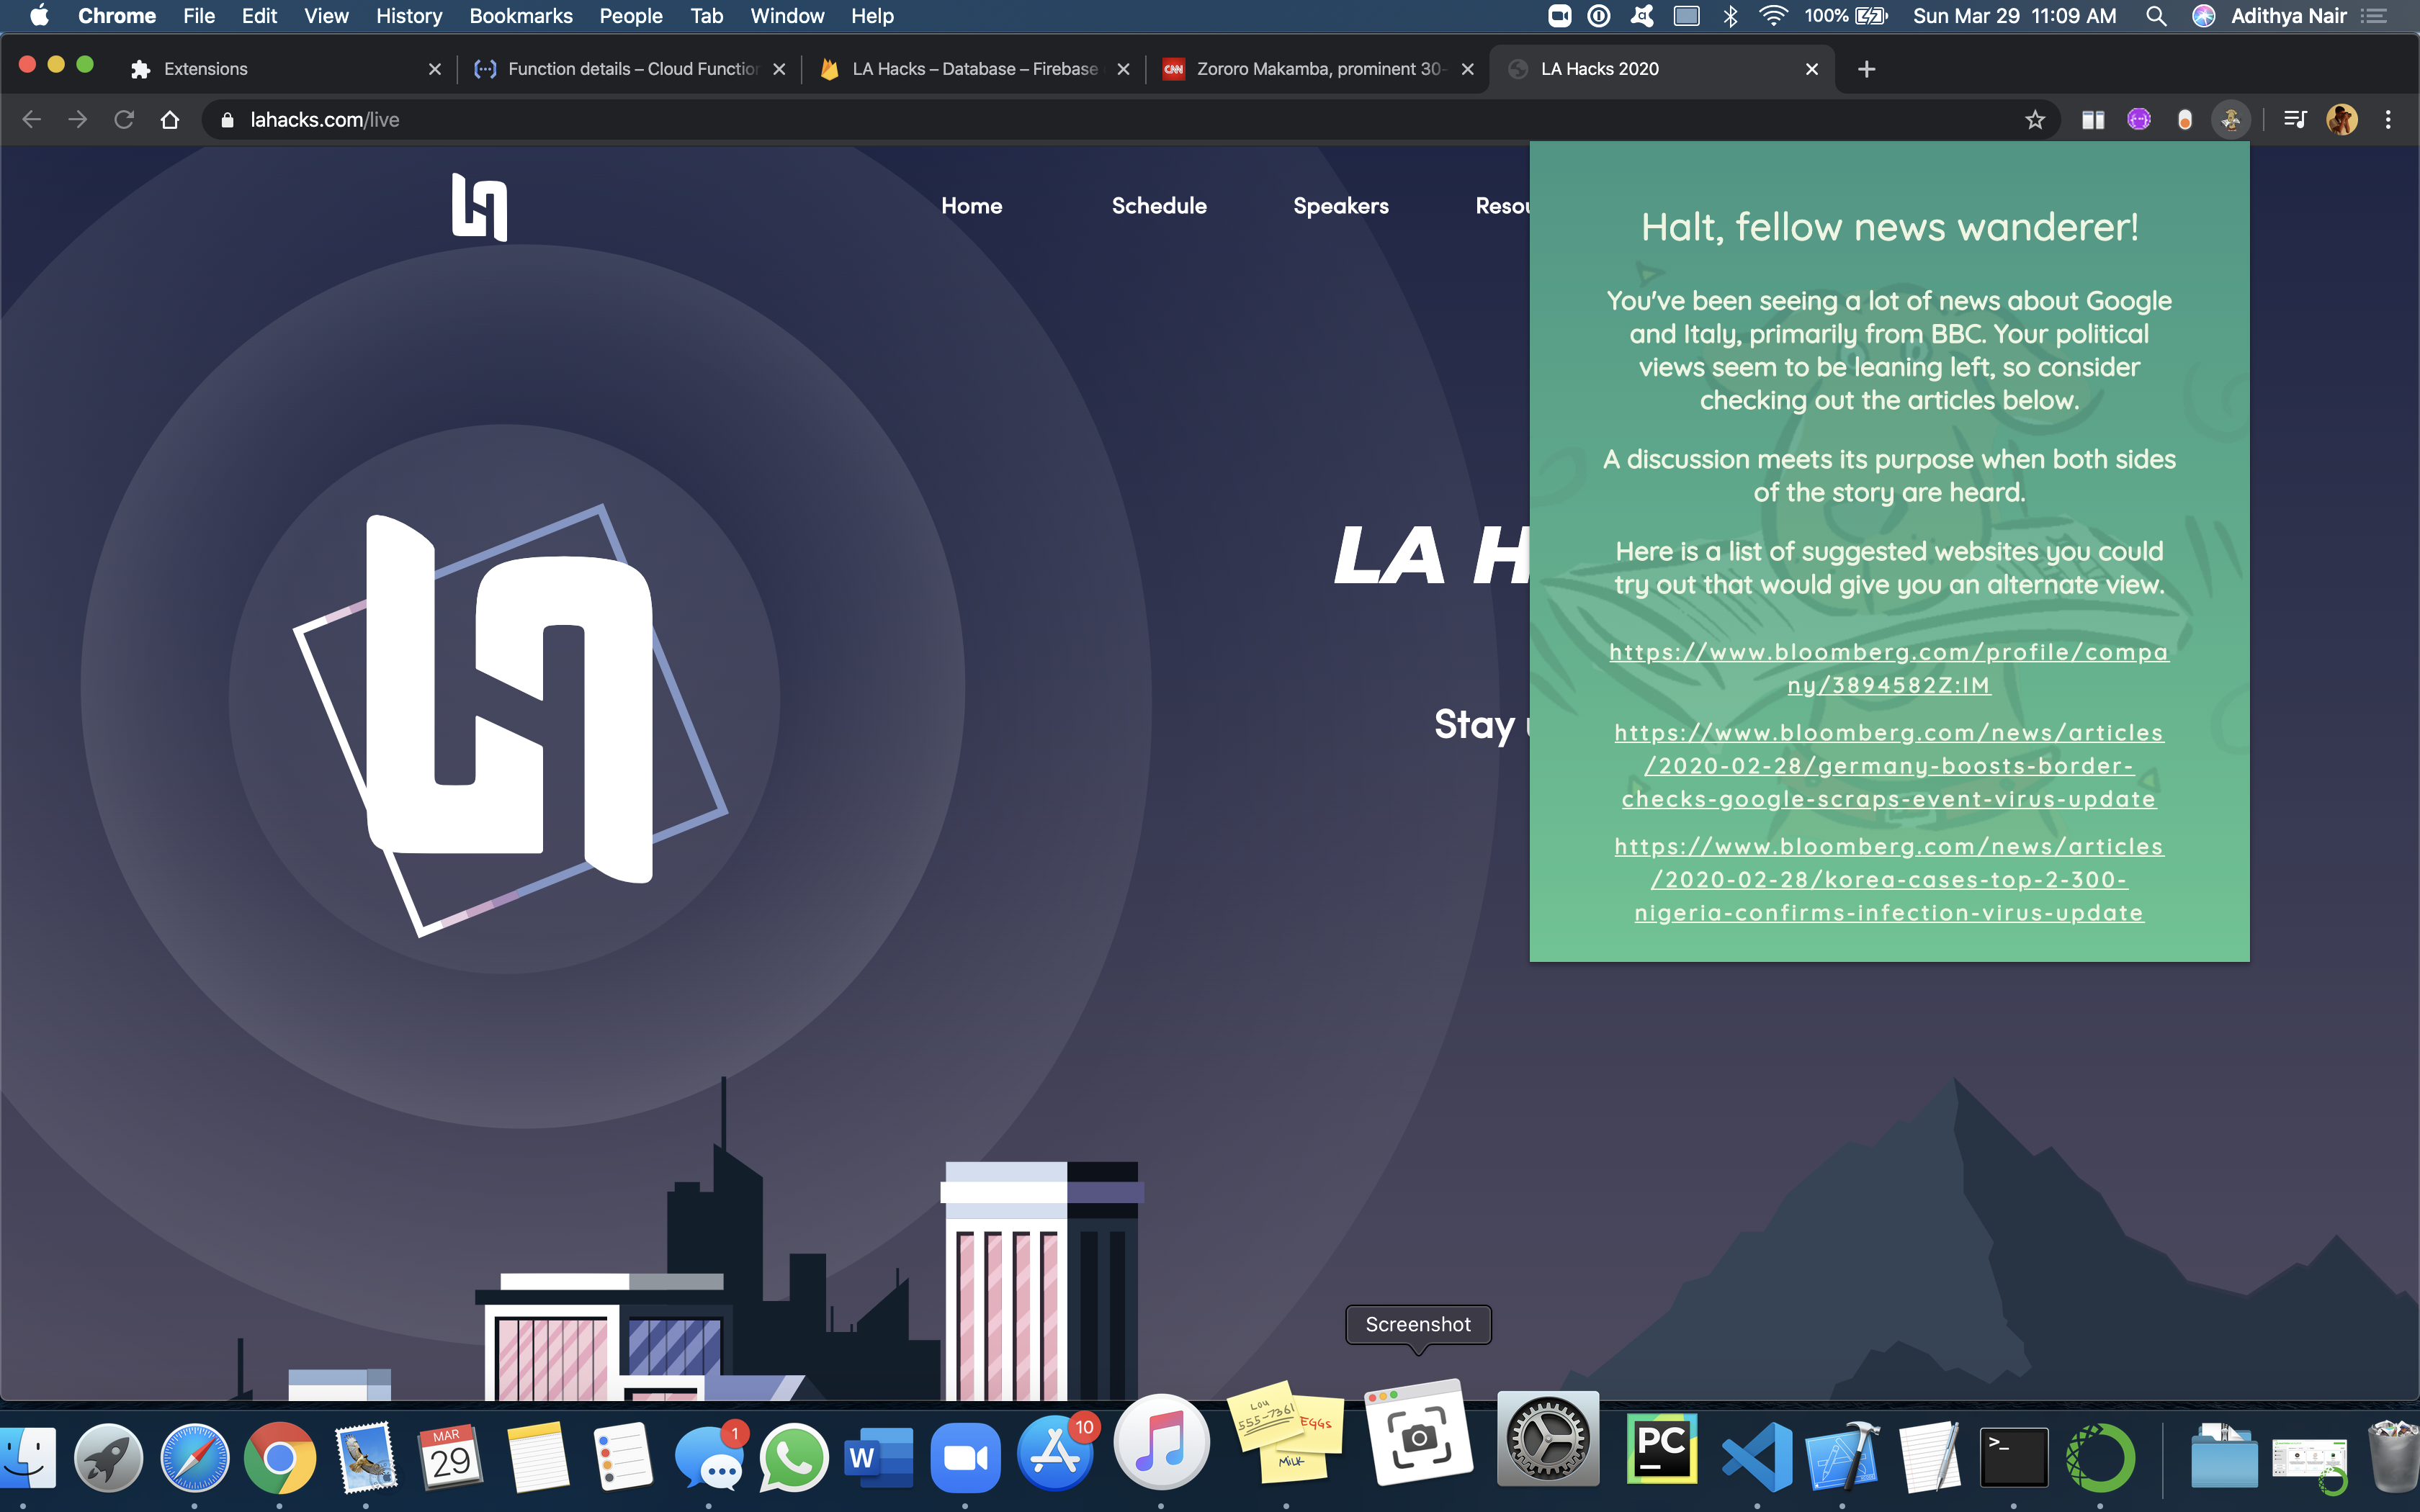Click the bookmark star in address bar
The height and width of the screenshot is (1512, 2420).
[x=2034, y=120]
